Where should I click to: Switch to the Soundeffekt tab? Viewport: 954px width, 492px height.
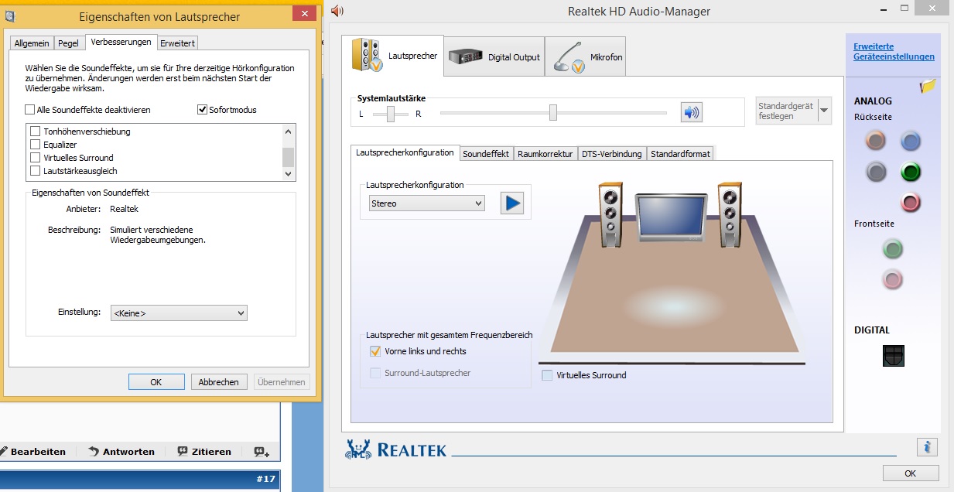tap(486, 154)
